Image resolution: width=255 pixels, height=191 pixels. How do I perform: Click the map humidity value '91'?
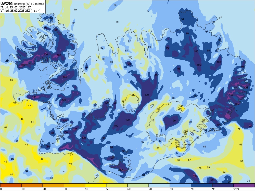[x=207, y=32]
